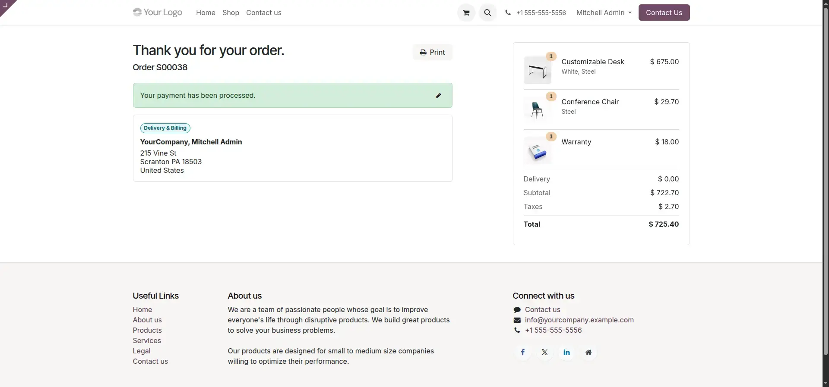Click the envelope icon beside the email address
This screenshot has height=387, width=829.
517,320
